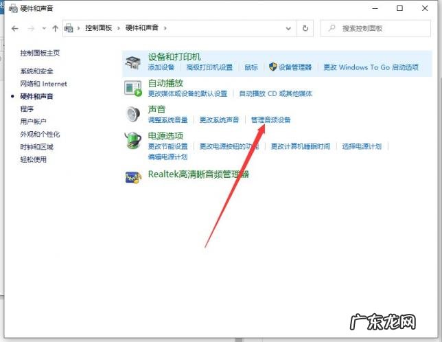The width and height of the screenshot is (442, 342).
Task: Click the address bar control panel icon
Action: click(69, 28)
